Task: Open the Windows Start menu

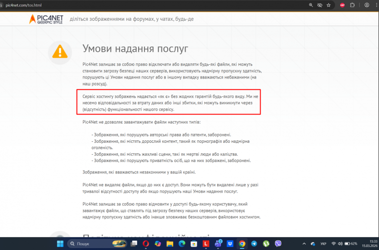Action: [60, 244]
